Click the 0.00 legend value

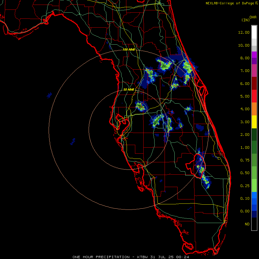point(245,211)
